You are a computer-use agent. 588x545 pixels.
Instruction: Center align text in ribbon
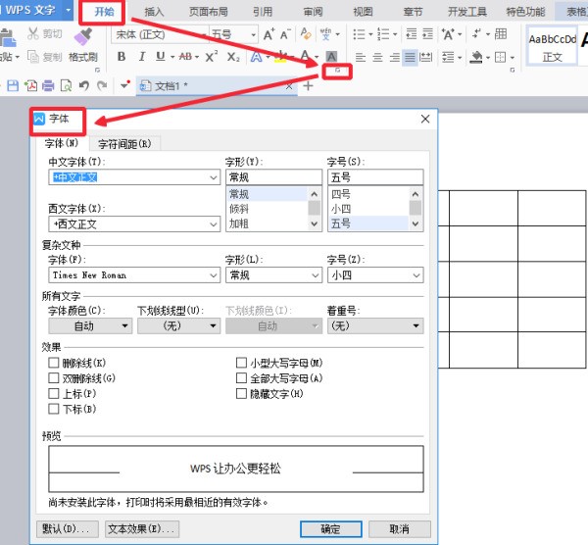pyautogui.click(x=377, y=58)
